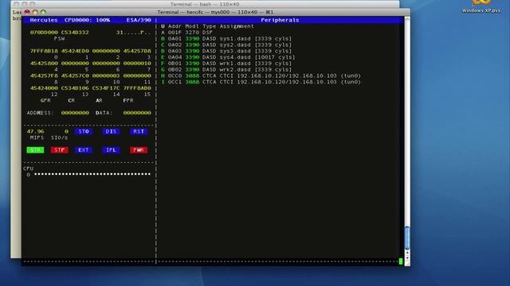Click the STO store button
Image resolution: width=510 pixels, height=286 pixels.
click(84, 131)
